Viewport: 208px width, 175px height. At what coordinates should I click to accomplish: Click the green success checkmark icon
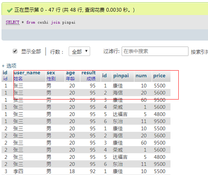10,10
